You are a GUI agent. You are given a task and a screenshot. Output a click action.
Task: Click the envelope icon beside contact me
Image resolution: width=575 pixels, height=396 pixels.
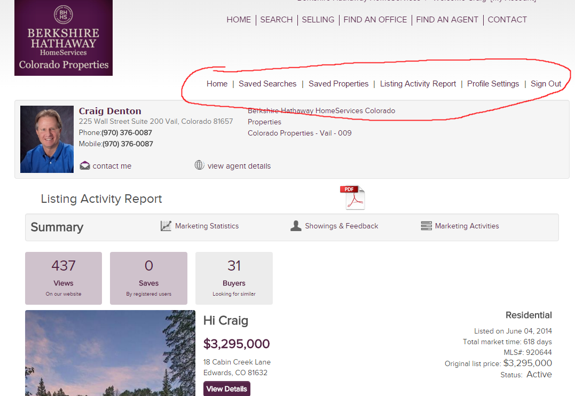coord(85,166)
